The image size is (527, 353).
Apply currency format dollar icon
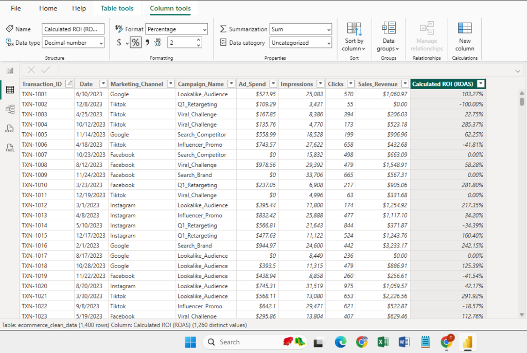click(x=119, y=42)
